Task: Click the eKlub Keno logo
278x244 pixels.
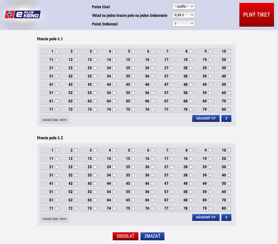Action: (23, 14)
